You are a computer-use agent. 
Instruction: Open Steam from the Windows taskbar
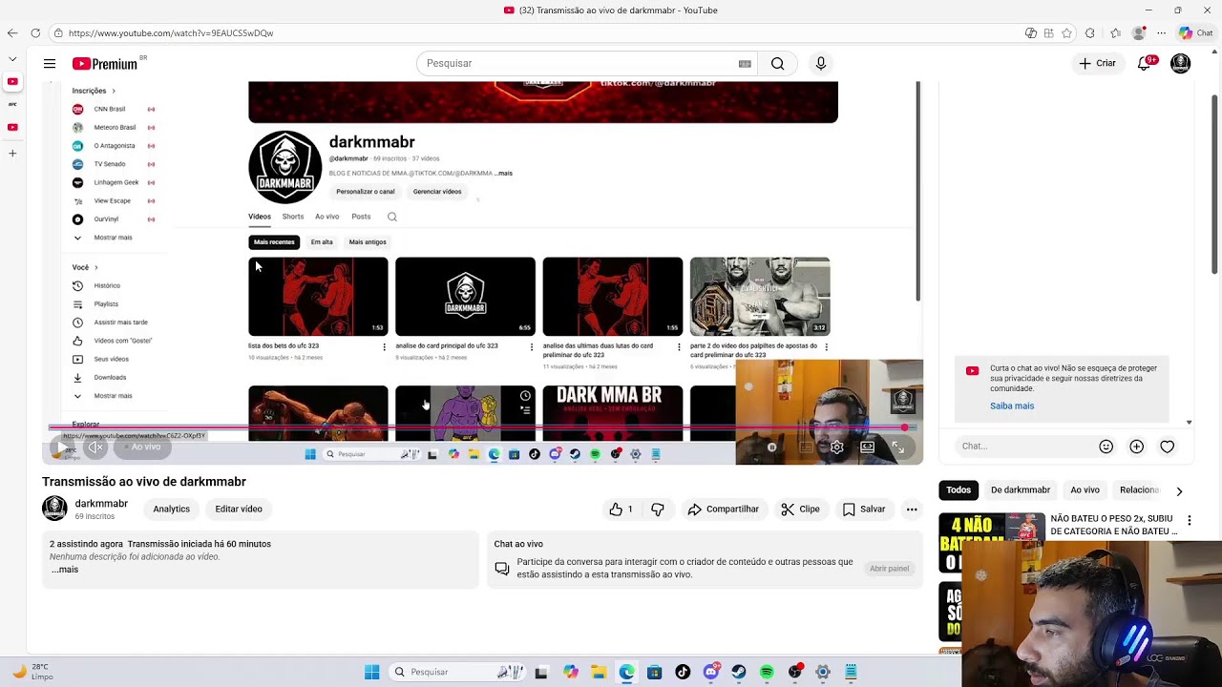(739, 673)
